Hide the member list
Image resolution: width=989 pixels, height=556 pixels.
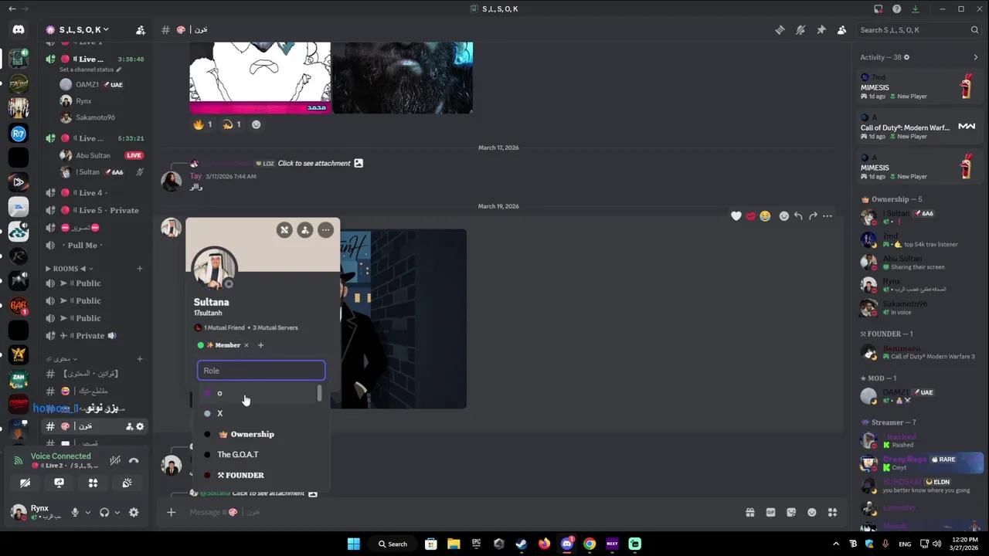(x=841, y=29)
